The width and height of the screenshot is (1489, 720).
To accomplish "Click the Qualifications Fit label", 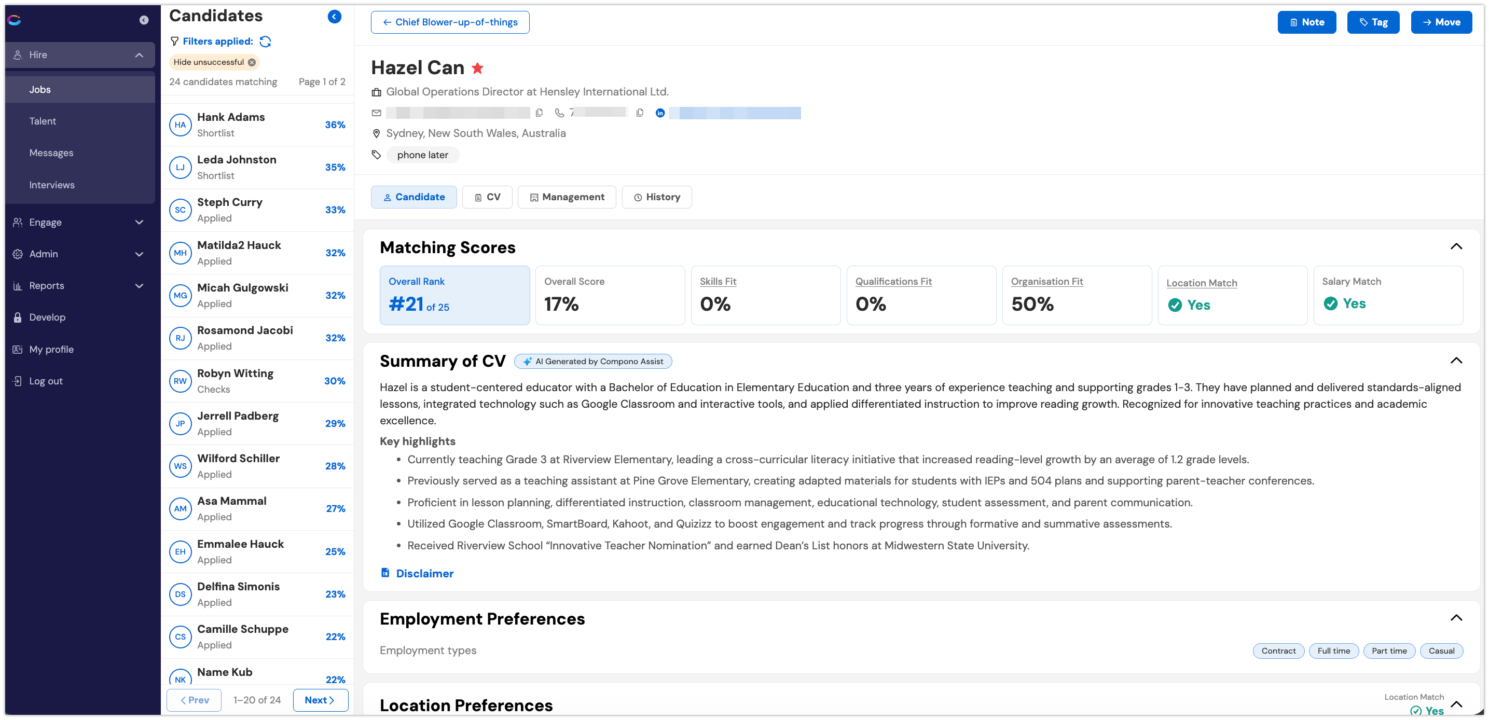I will (x=893, y=282).
